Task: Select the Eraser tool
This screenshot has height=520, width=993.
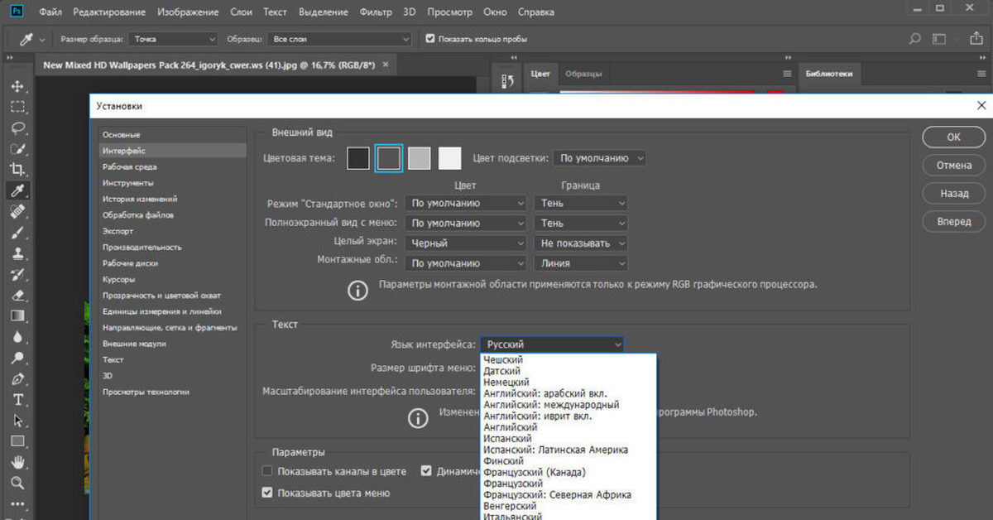Action: pos(17,295)
